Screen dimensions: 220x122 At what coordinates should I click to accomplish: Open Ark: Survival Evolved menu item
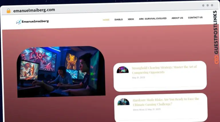[153, 18]
